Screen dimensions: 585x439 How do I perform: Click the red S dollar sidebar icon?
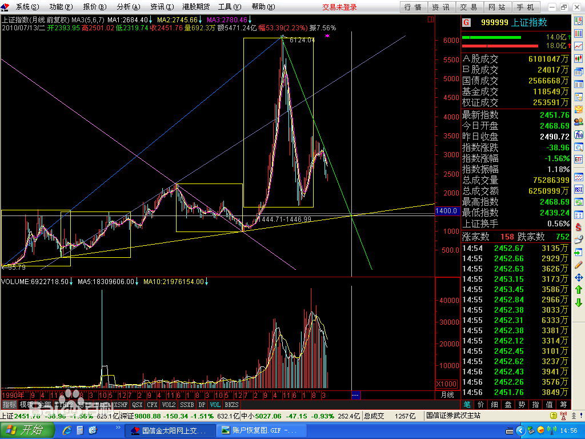click(579, 227)
